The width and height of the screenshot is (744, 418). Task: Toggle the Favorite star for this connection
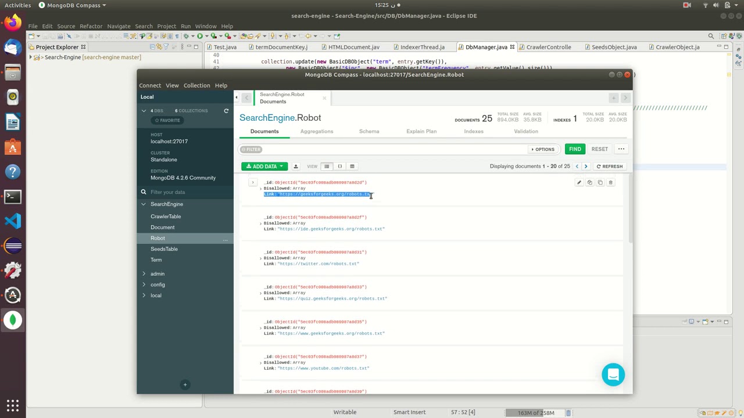tap(167, 120)
